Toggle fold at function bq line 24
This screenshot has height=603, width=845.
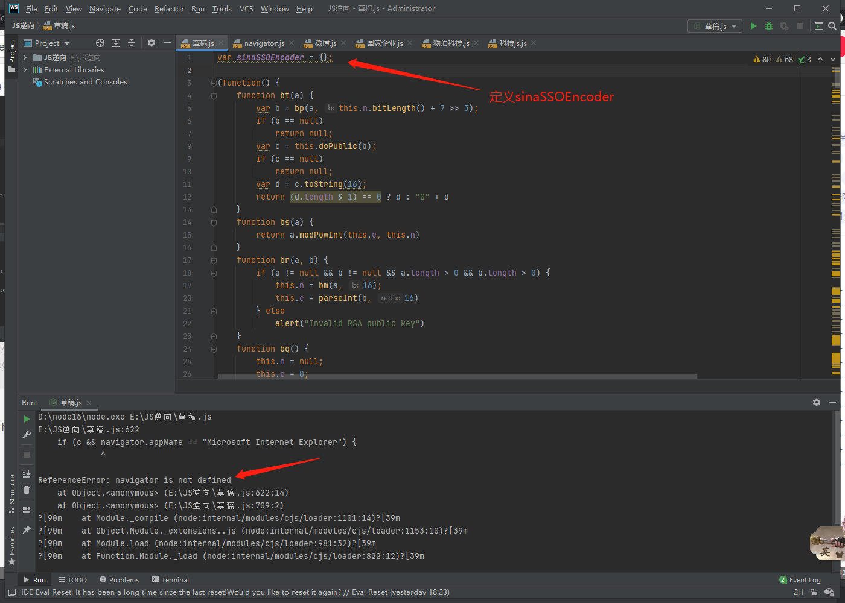[214, 349]
